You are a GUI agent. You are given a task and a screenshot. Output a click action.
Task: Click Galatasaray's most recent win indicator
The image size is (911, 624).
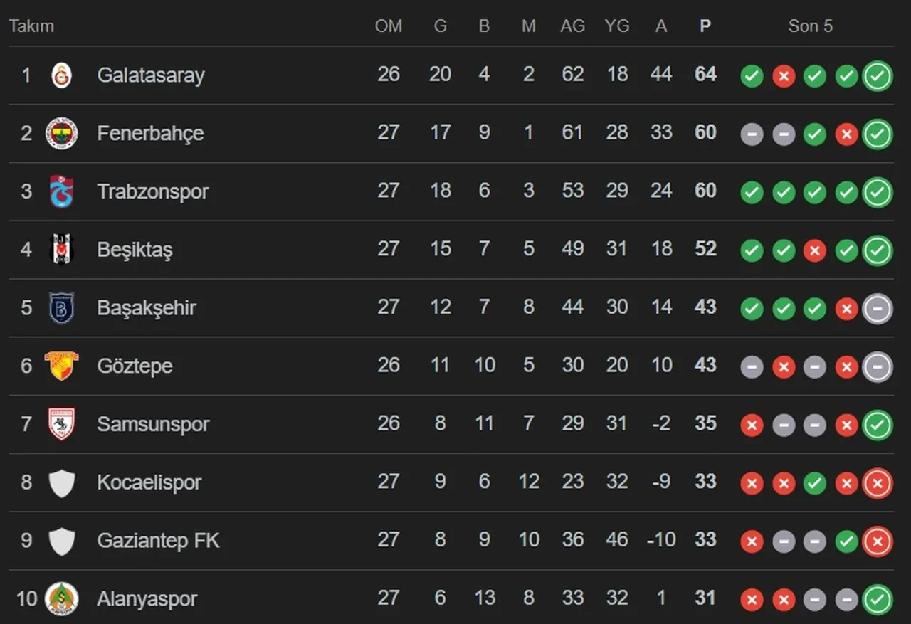pyautogui.click(x=877, y=75)
